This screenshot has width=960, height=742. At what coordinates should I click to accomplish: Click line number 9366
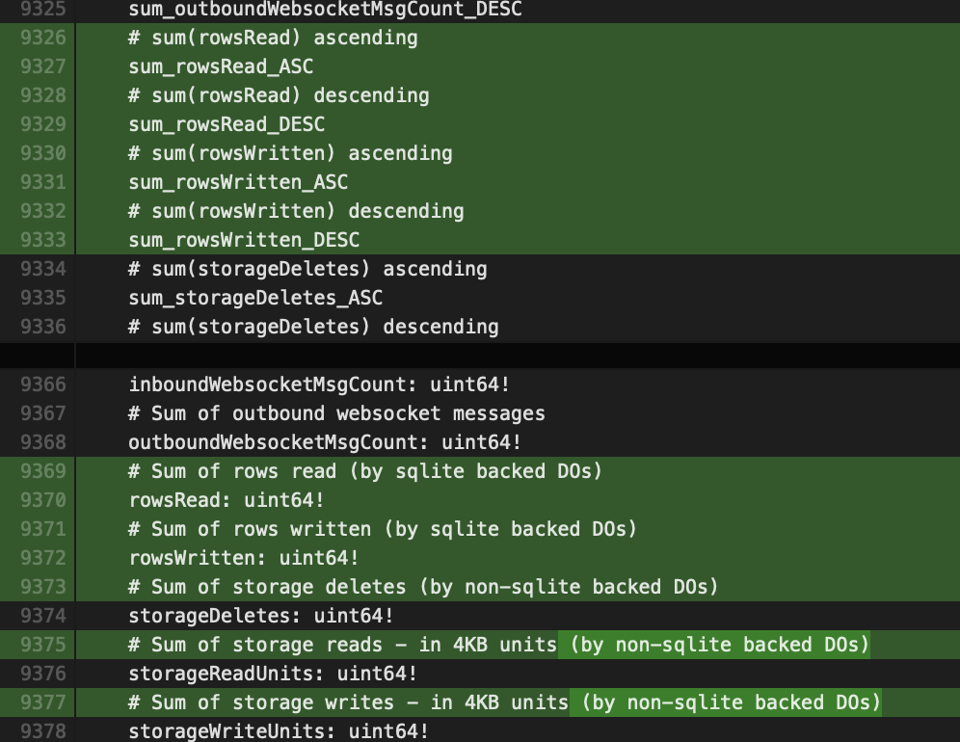click(x=42, y=384)
